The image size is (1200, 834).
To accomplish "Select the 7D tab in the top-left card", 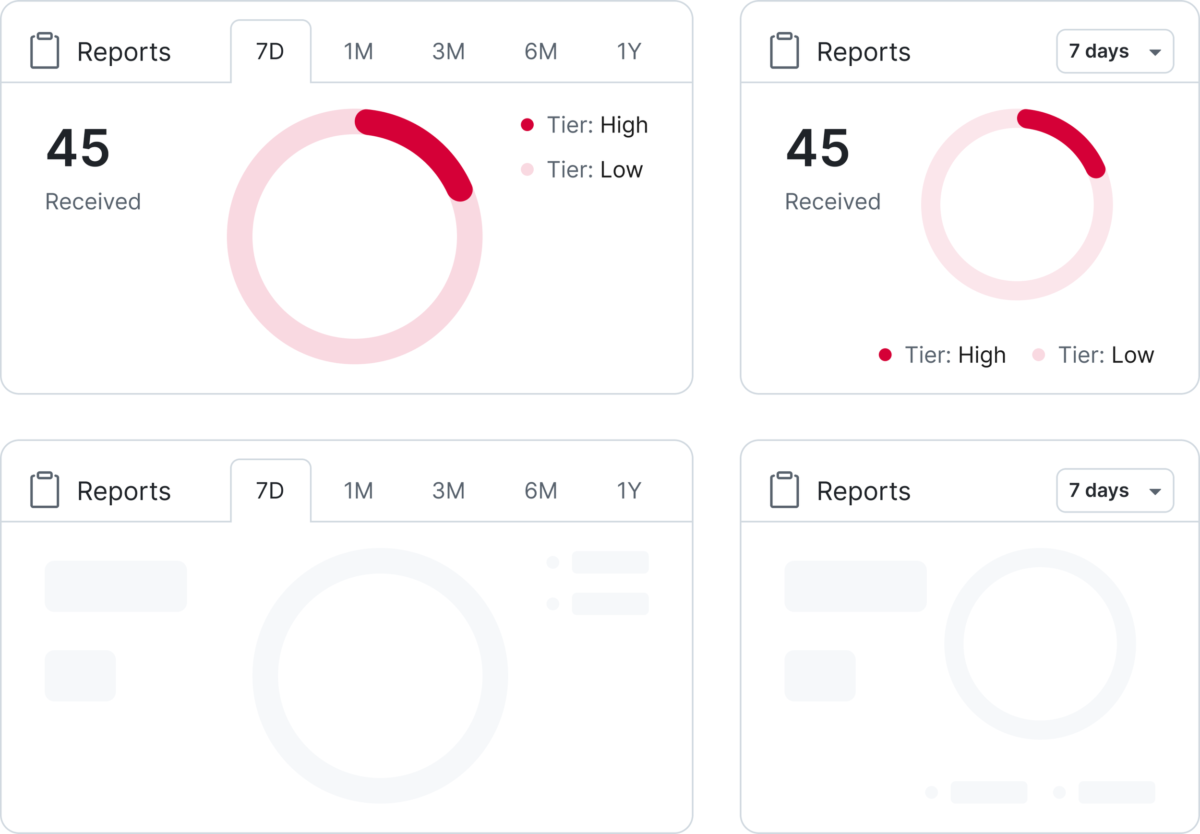I will click(x=271, y=51).
